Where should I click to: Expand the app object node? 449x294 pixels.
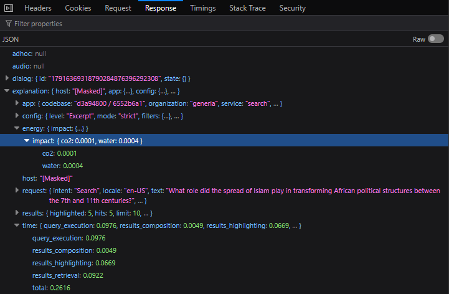[17, 103]
